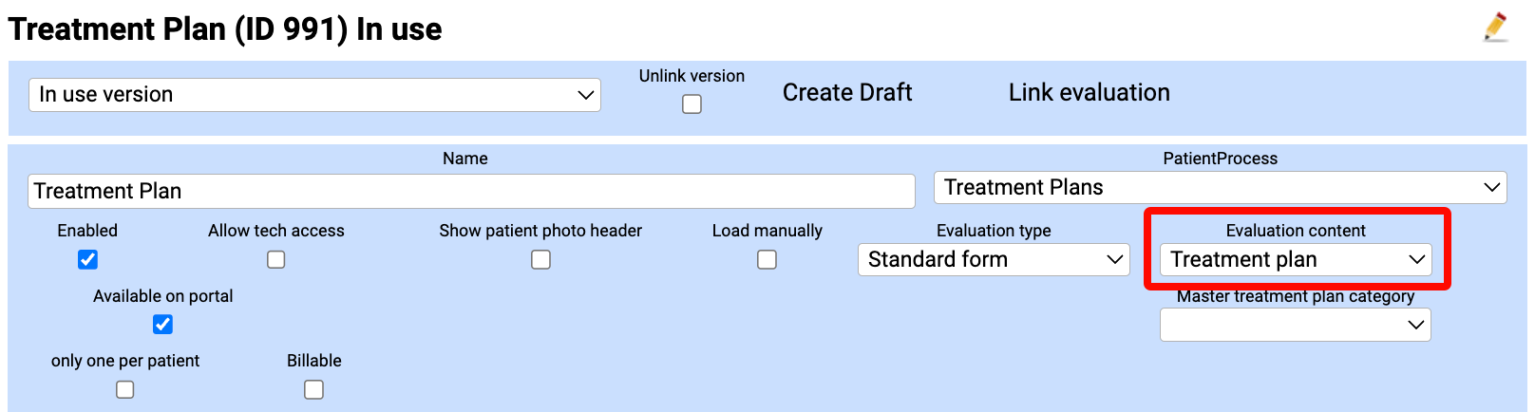Click the Evaluation content label text

(1296, 231)
